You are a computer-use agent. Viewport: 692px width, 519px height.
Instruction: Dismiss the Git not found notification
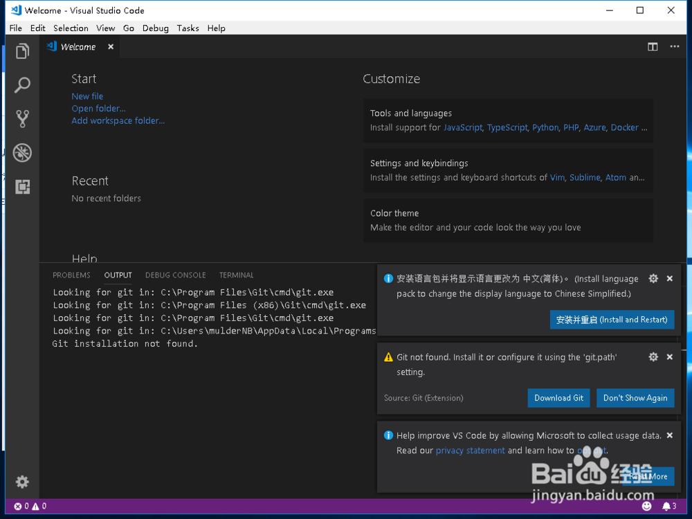[669, 356]
